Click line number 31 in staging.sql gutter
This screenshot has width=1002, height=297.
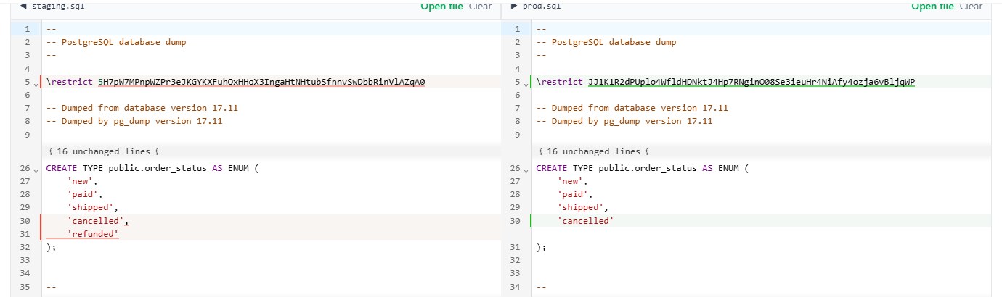click(25, 234)
